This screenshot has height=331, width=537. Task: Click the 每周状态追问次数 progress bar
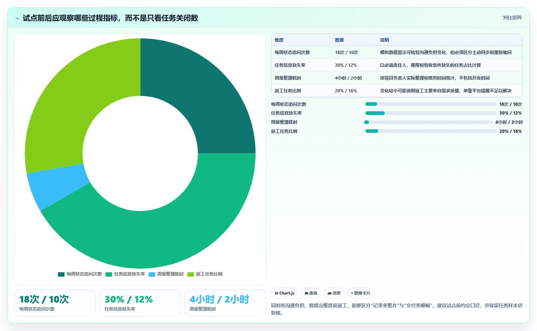(x=431, y=104)
